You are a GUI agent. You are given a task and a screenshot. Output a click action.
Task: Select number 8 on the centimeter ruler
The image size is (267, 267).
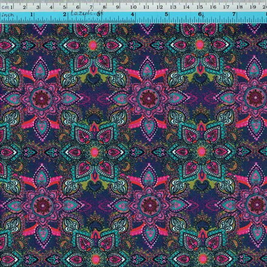(104, 7)
